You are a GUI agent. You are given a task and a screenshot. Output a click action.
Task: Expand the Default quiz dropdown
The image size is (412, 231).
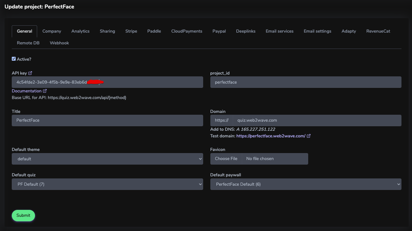click(107, 184)
